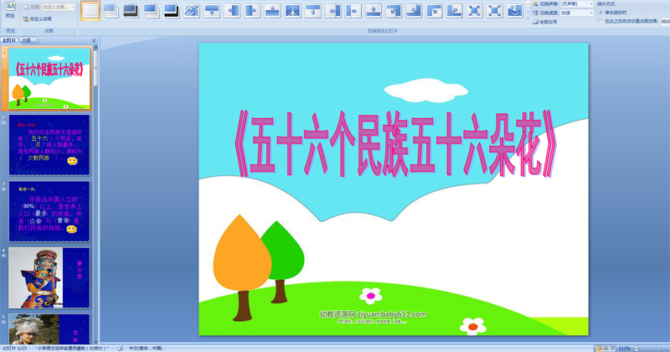Apply the wedge transition icon
This screenshot has width=670, height=352.
point(292,10)
